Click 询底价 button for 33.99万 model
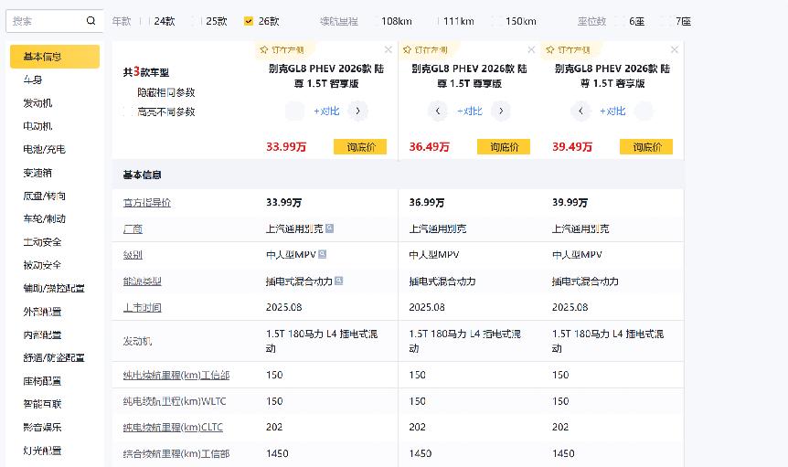Screen dimensions: 788x467 pyautogui.click(x=360, y=146)
